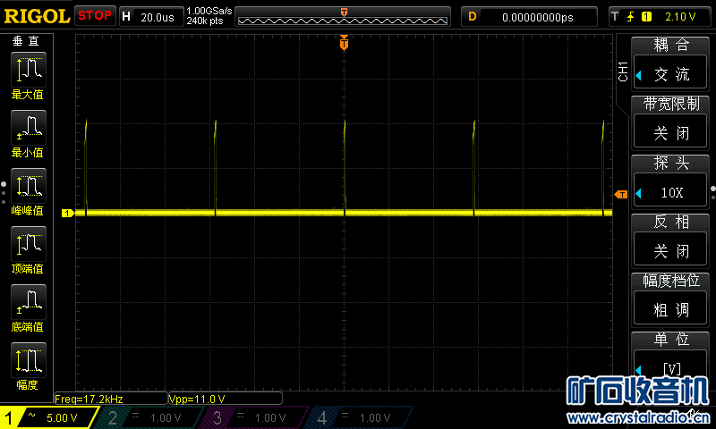Toggle 带宽限制 bandwidth limit setting 关闭
Screen dimensions: 716x429
point(671,133)
